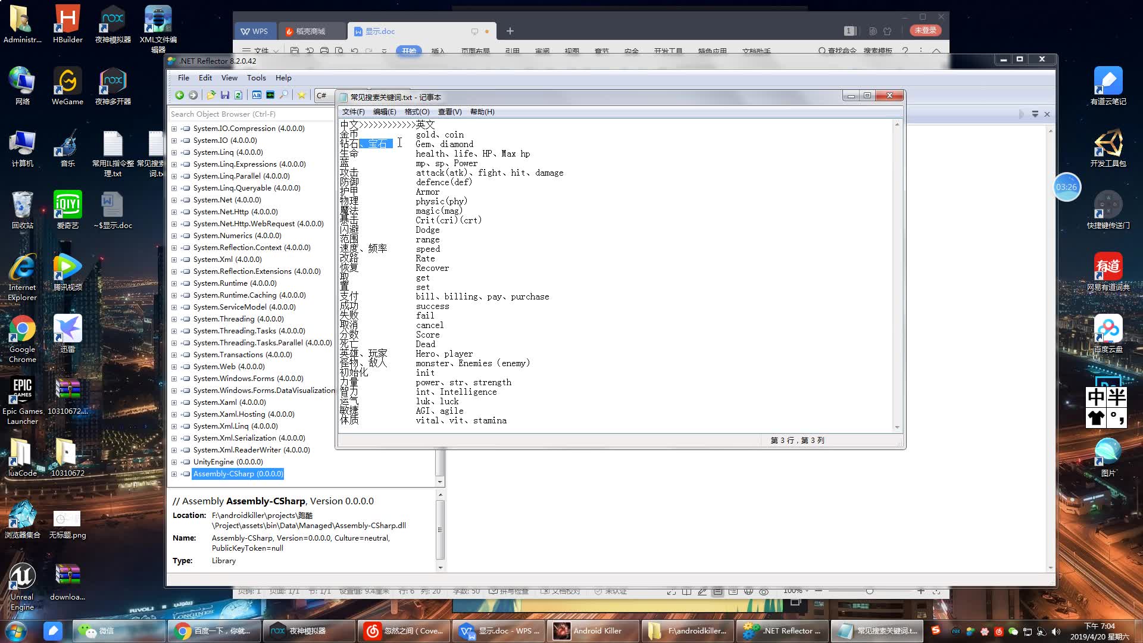Screen dimensions: 1143x643
Task: Expand the Assembly-CSharp tree node
Action: point(174,474)
